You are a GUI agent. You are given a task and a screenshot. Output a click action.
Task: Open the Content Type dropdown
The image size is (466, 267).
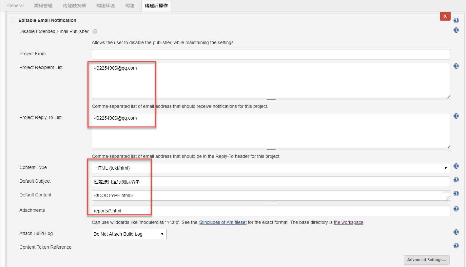click(x=271, y=168)
